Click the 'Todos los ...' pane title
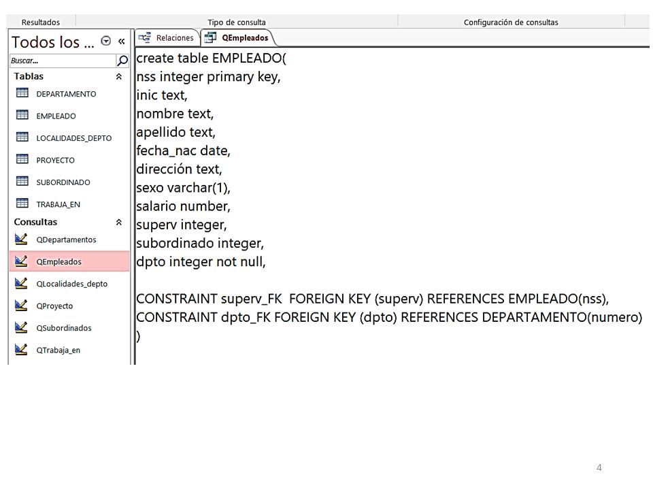Viewport: 653px width, 490px height. (53, 42)
